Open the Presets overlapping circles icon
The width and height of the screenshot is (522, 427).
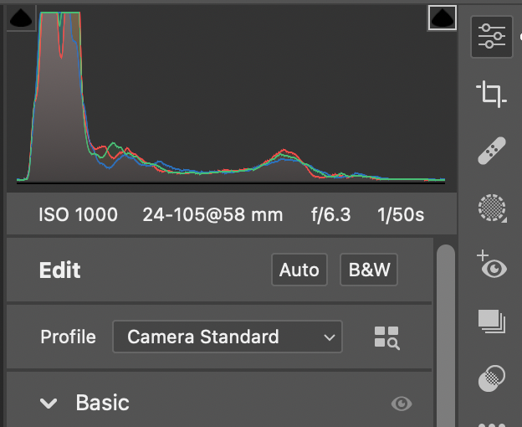pyautogui.click(x=491, y=378)
